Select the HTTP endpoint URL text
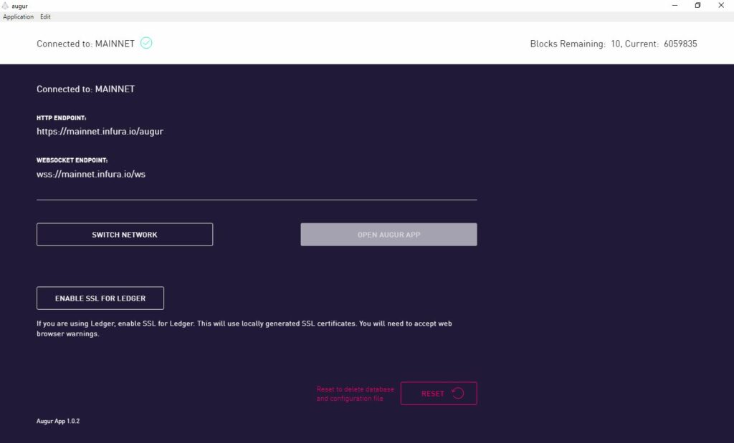Image resolution: width=734 pixels, height=443 pixels. tap(100, 132)
